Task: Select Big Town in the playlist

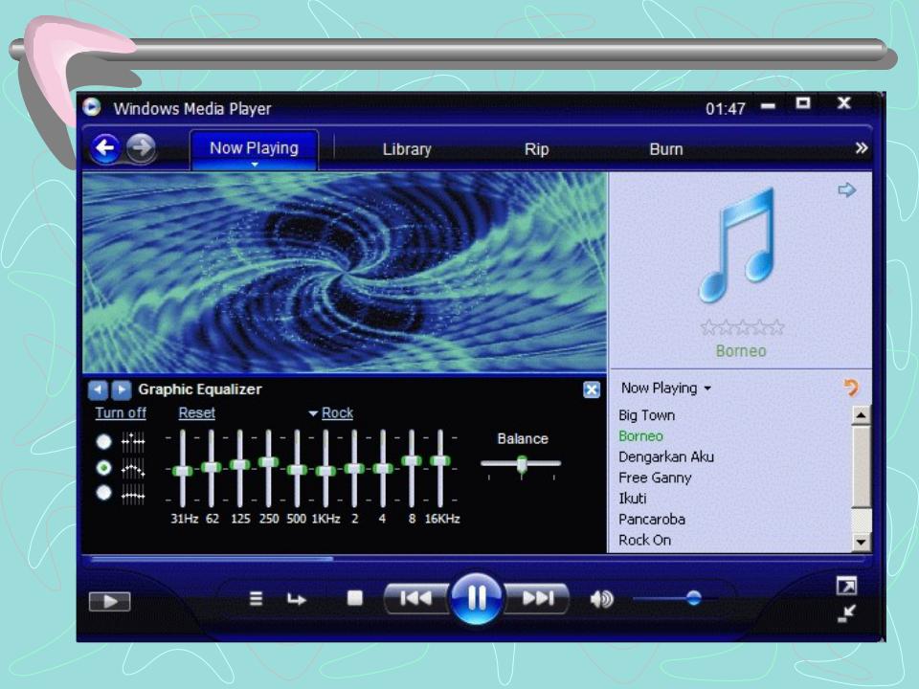Action: tap(646, 415)
